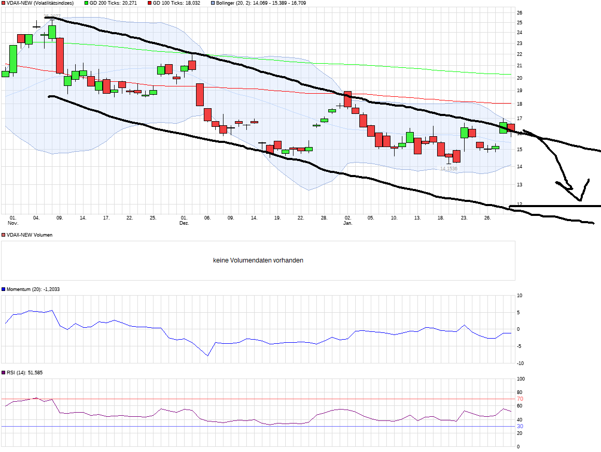This screenshot has height=452, width=601.
Task: Click the Momentum axis value 10
Action: (x=520, y=296)
